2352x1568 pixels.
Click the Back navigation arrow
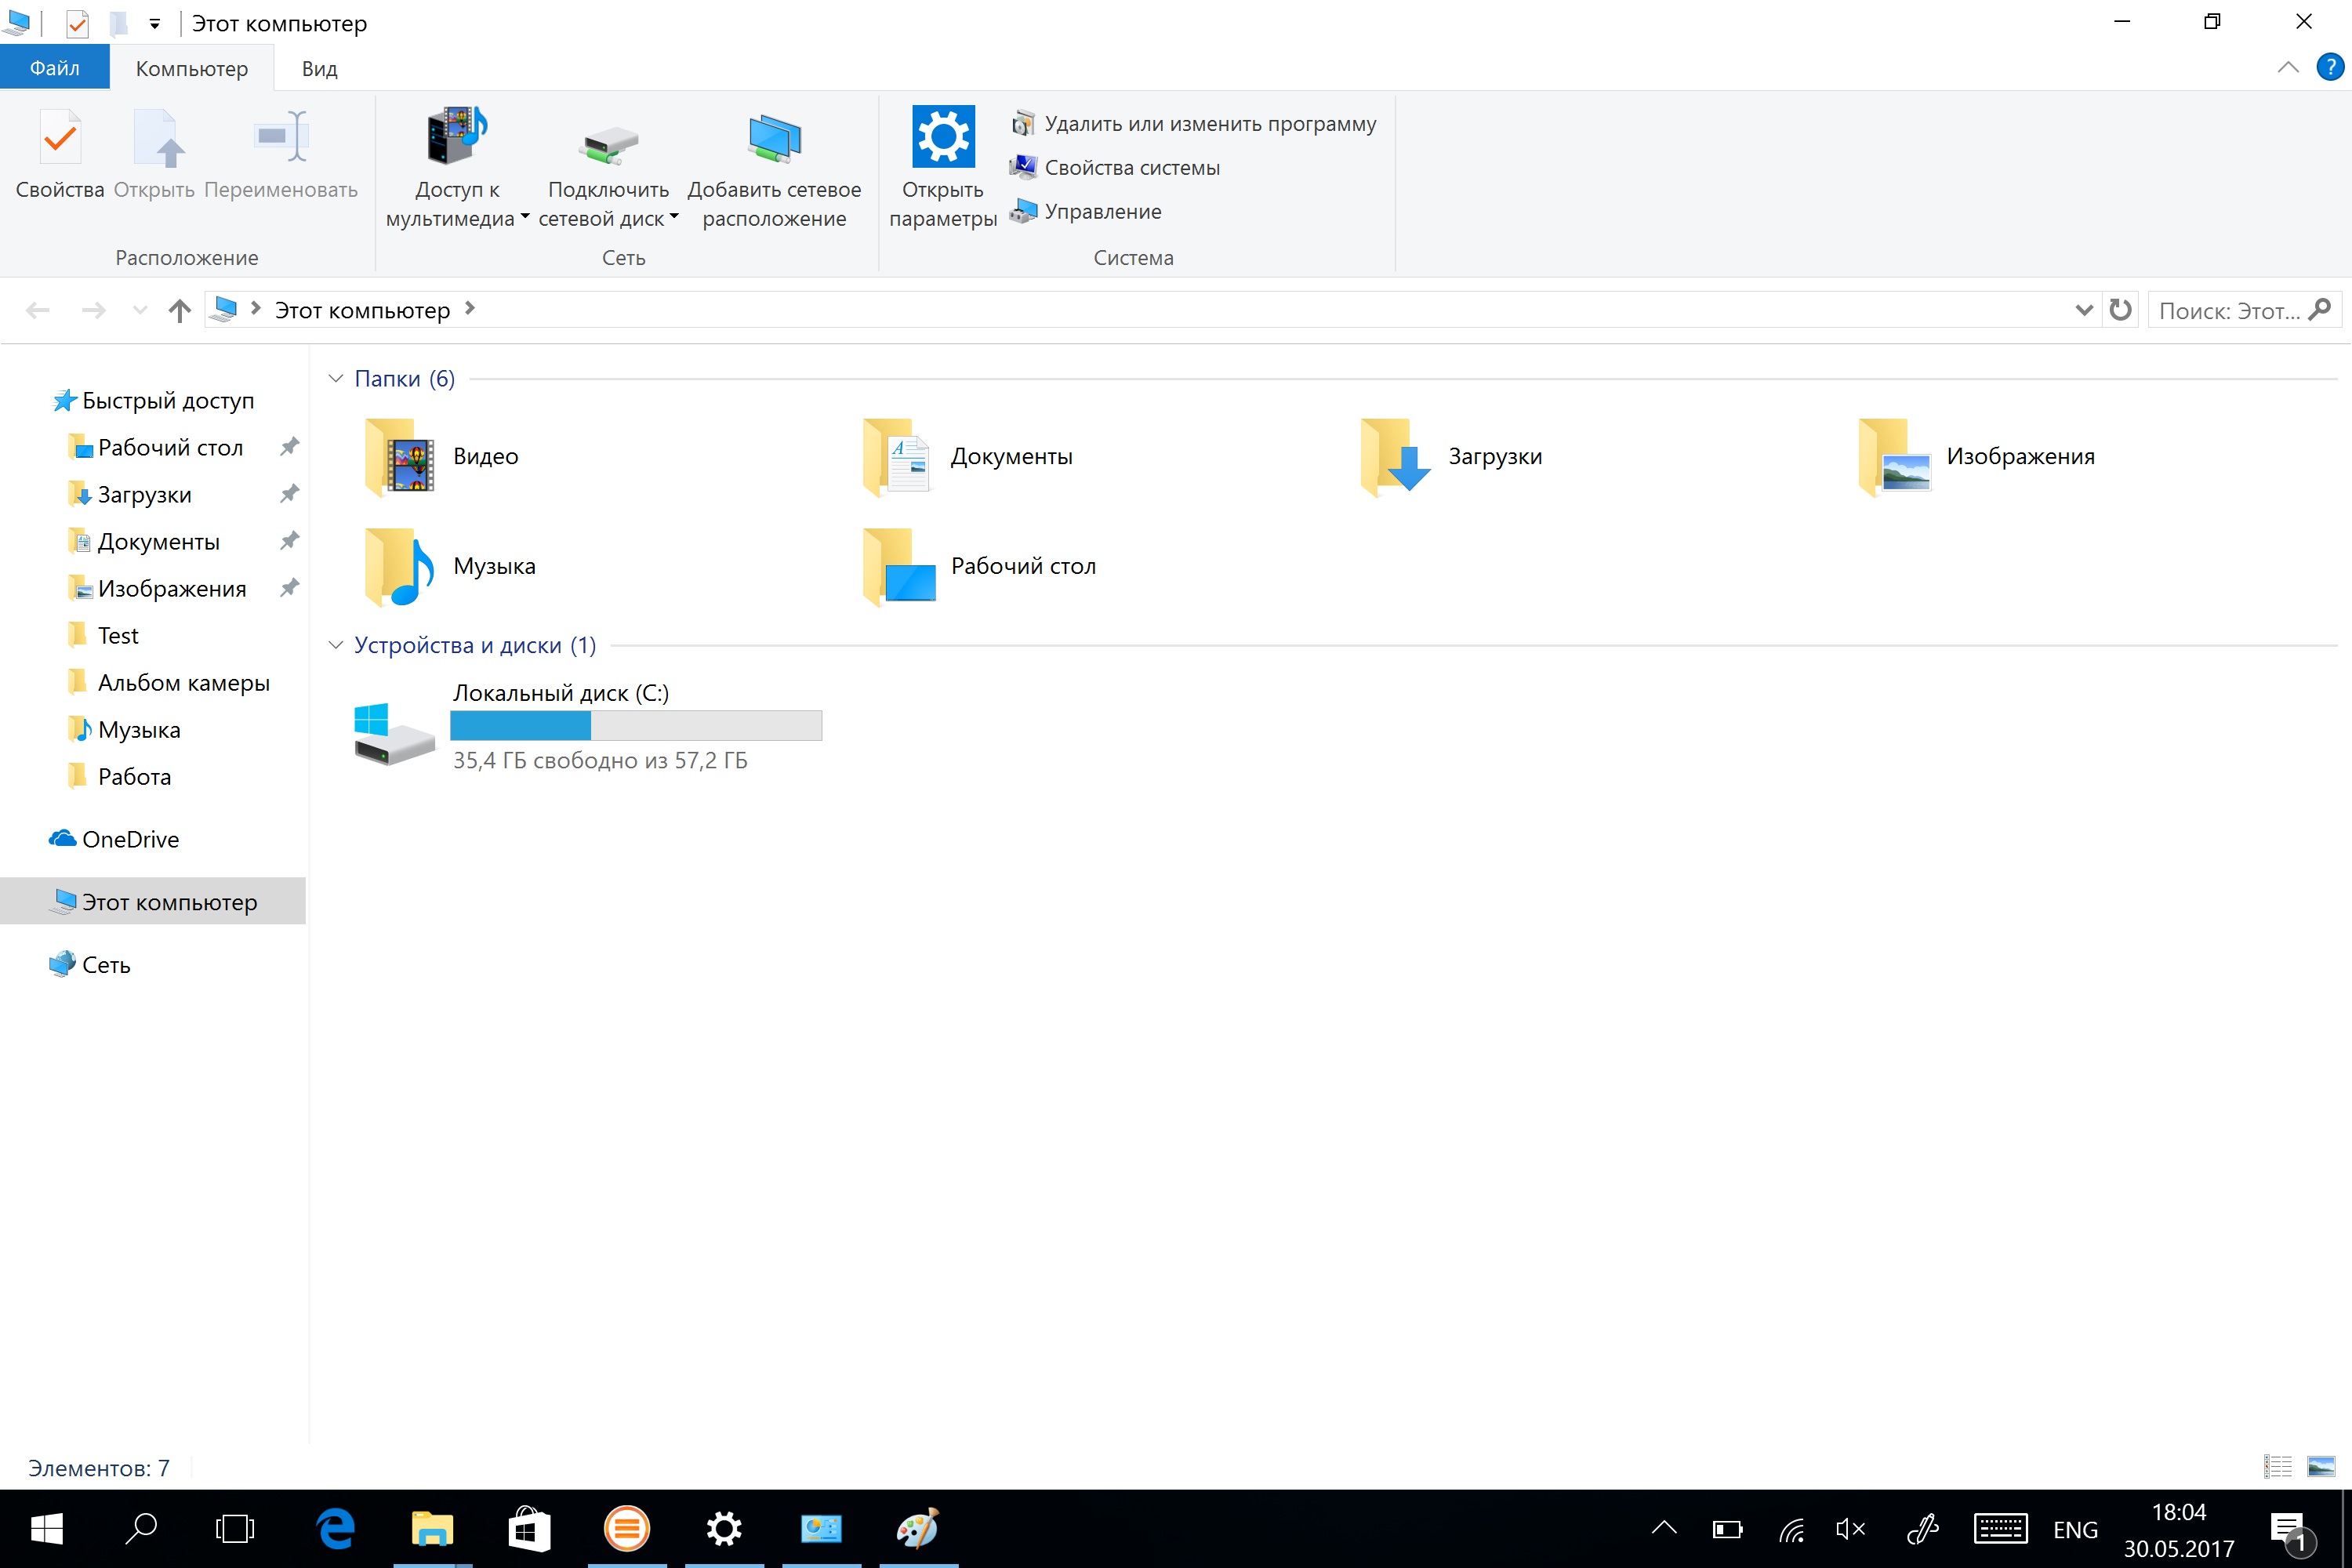[x=38, y=311]
